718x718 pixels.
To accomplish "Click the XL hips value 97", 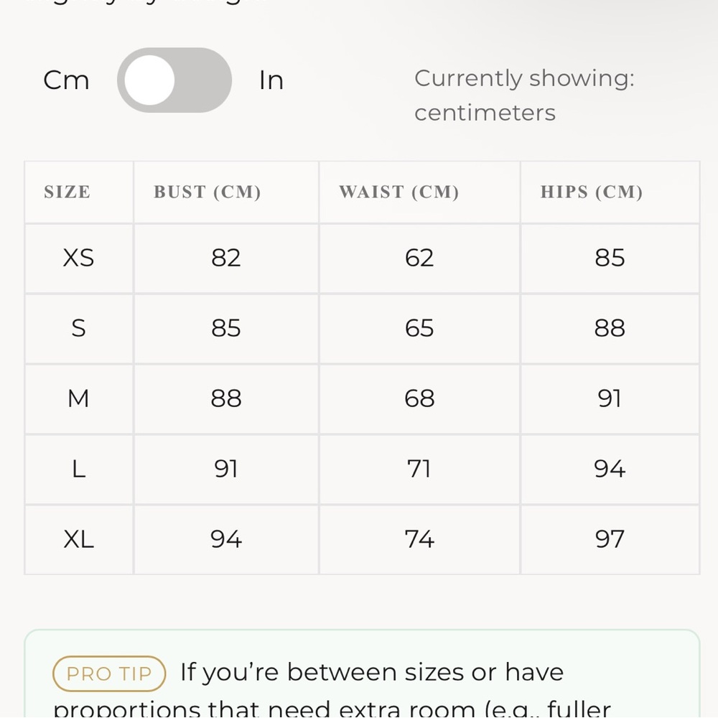I will 610,539.
